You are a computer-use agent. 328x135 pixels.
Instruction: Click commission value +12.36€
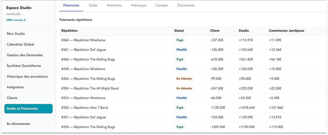pos(275,50)
